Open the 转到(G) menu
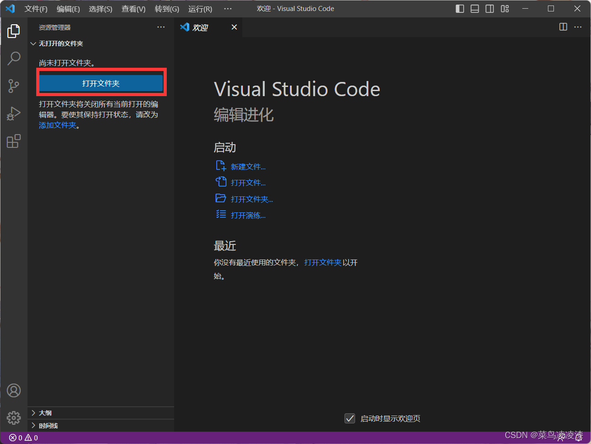The image size is (591, 444). [167, 9]
